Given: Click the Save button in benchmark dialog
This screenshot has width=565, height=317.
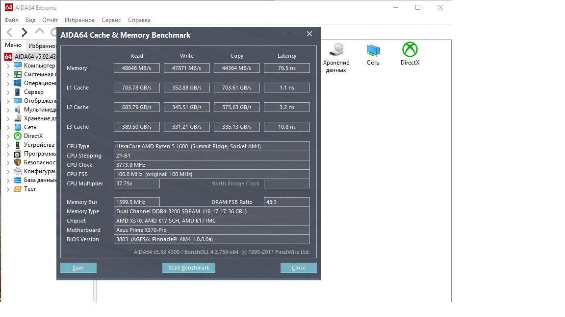Looking at the screenshot, I should [78, 268].
